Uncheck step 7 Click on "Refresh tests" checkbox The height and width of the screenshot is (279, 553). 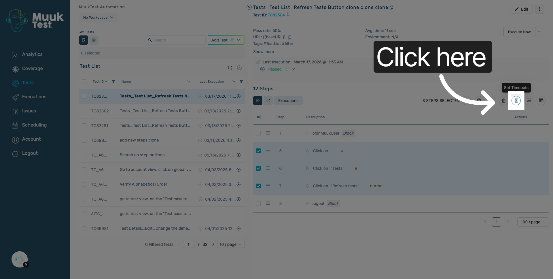[x=258, y=186]
